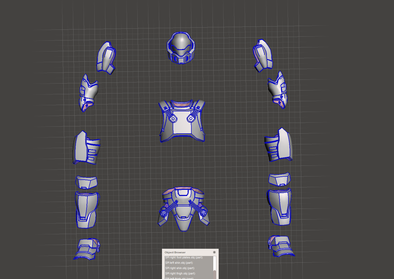This screenshot has width=394, height=279.
Task: Select the helmet model in the viewport
Action: tap(181, 48)
